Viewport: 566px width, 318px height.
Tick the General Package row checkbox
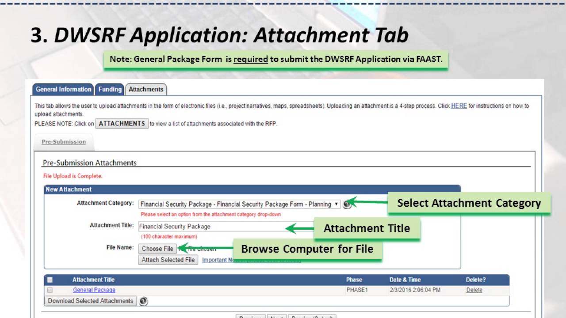(50, 290)
